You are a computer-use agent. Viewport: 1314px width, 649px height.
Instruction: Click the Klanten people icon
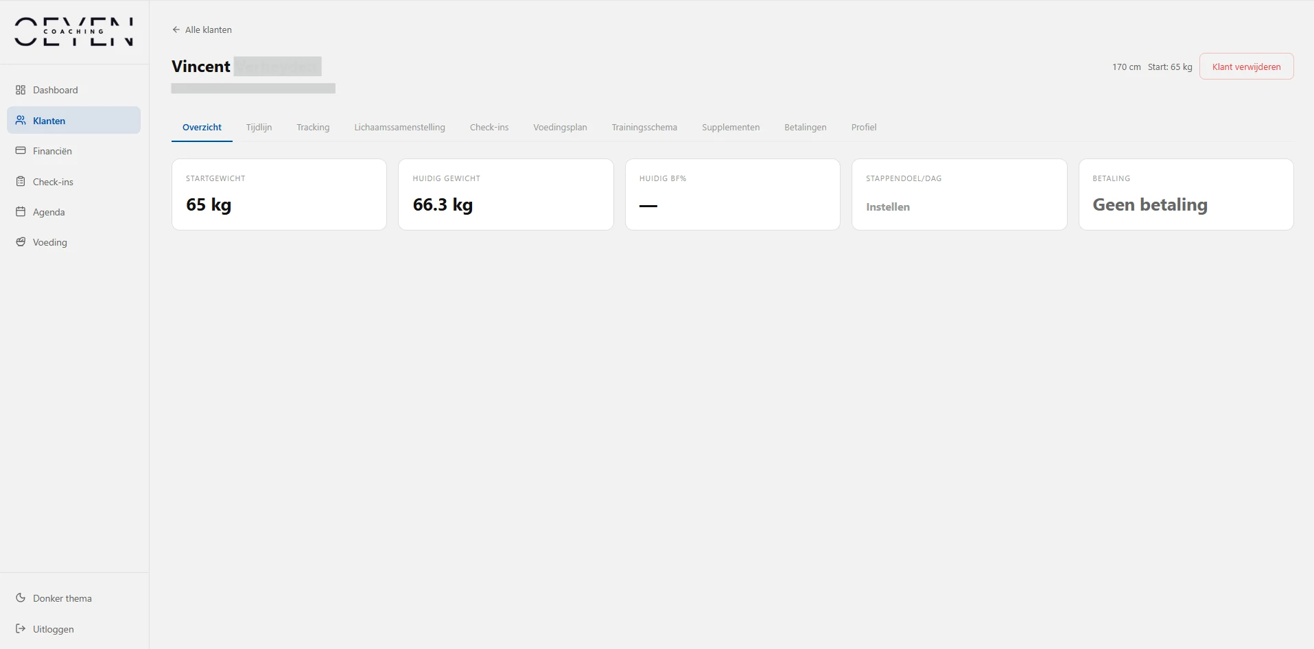[21, 120]
